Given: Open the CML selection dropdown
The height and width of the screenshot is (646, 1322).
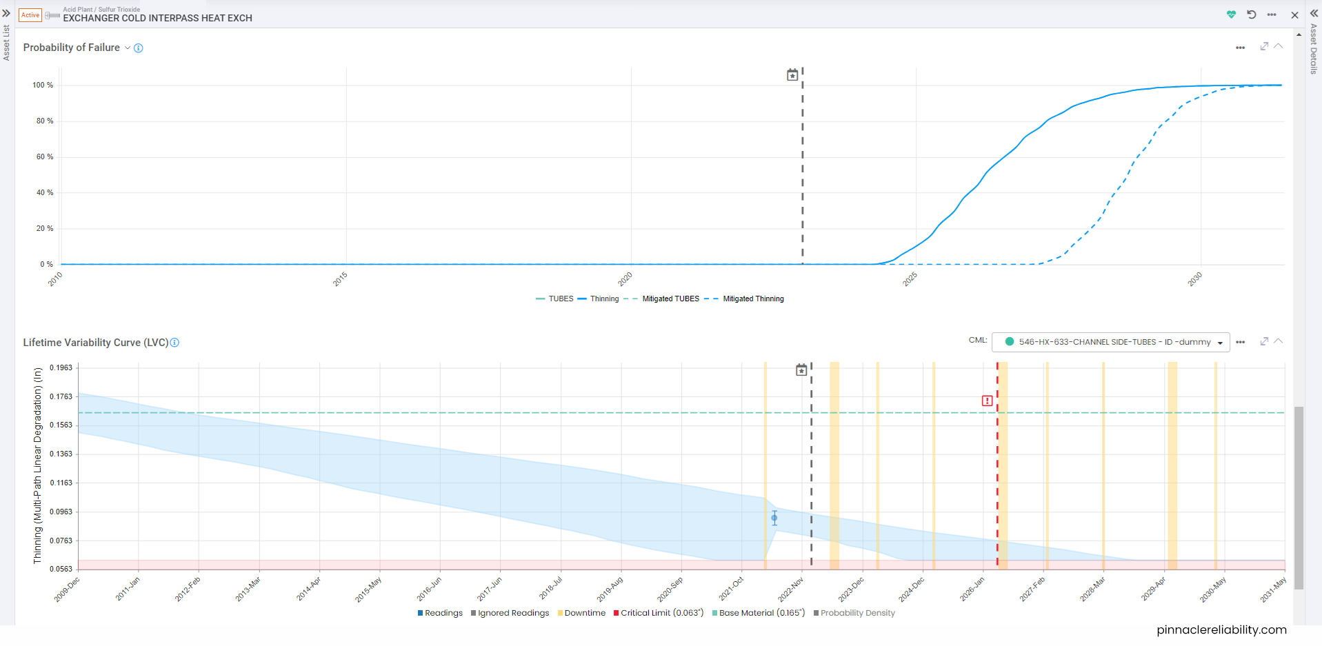Looking at the screenshot, I should pyautogui.click(x=1110, y=342).
